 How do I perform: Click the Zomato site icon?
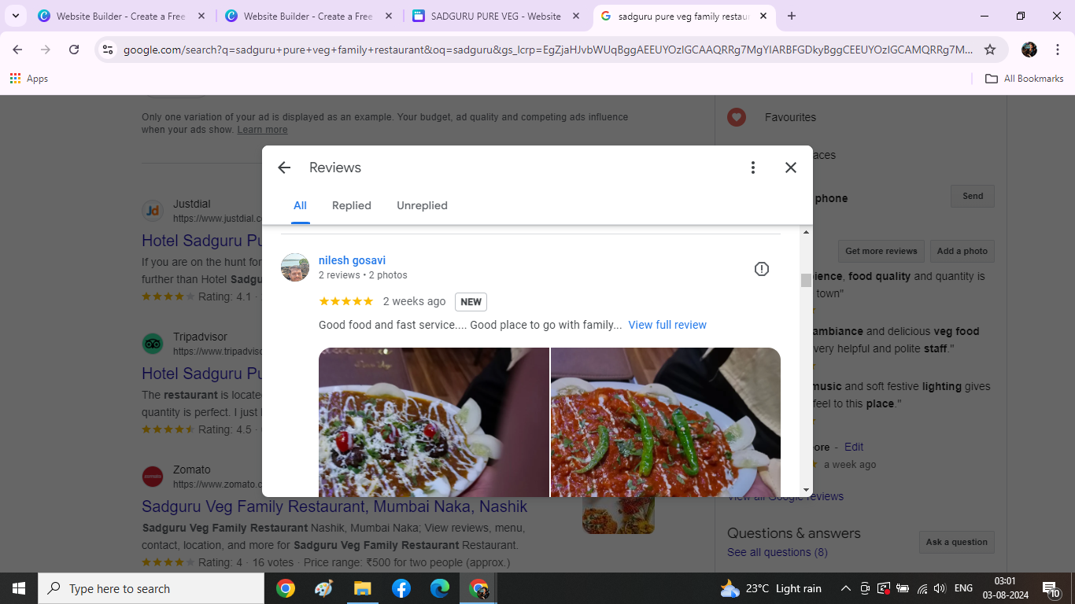click(x=153, y=477)
